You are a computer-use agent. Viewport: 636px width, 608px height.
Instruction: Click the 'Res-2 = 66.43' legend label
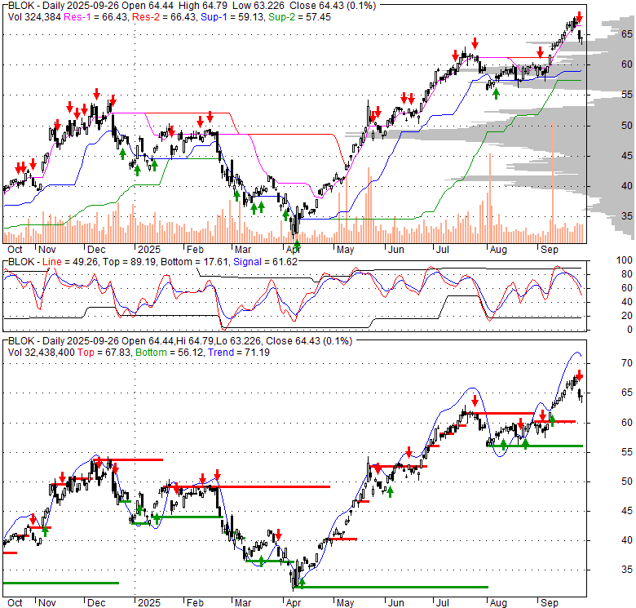164,17
